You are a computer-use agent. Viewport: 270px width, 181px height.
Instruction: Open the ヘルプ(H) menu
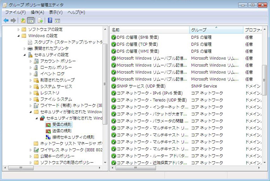[x=76, y=13]
